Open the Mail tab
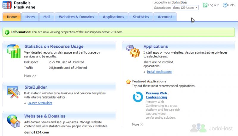 coord(47,17)
